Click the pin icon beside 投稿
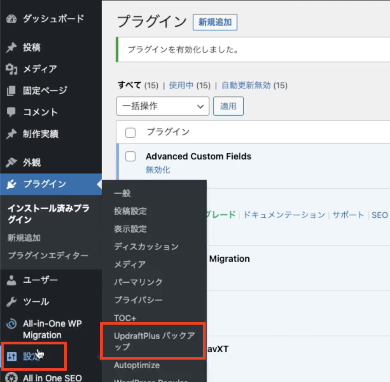This screenshot has width=390, height=382. [x=12, y=48]
